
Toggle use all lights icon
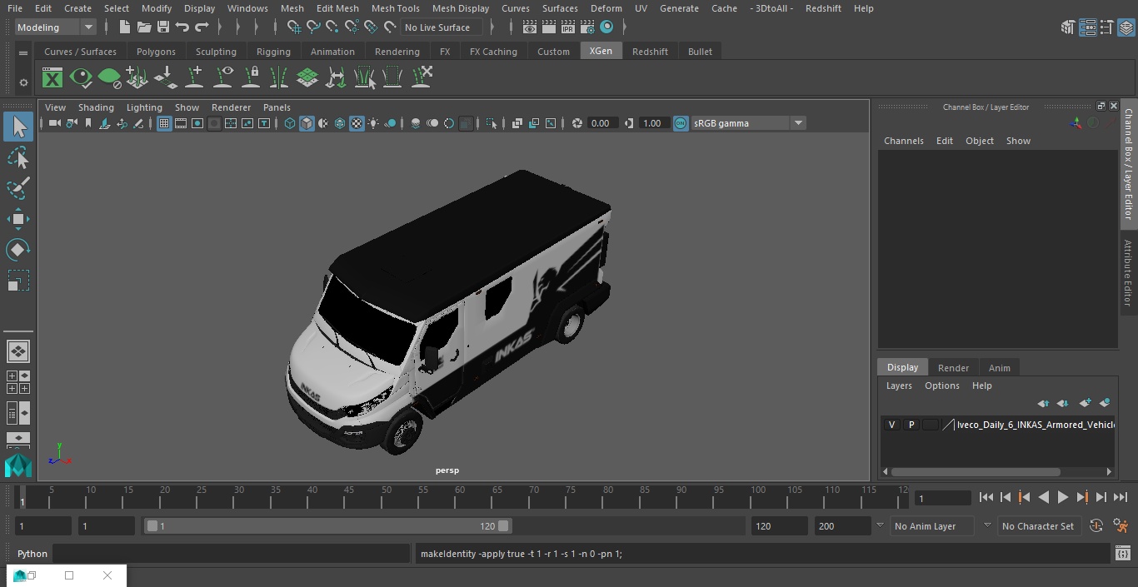[373, 123]
